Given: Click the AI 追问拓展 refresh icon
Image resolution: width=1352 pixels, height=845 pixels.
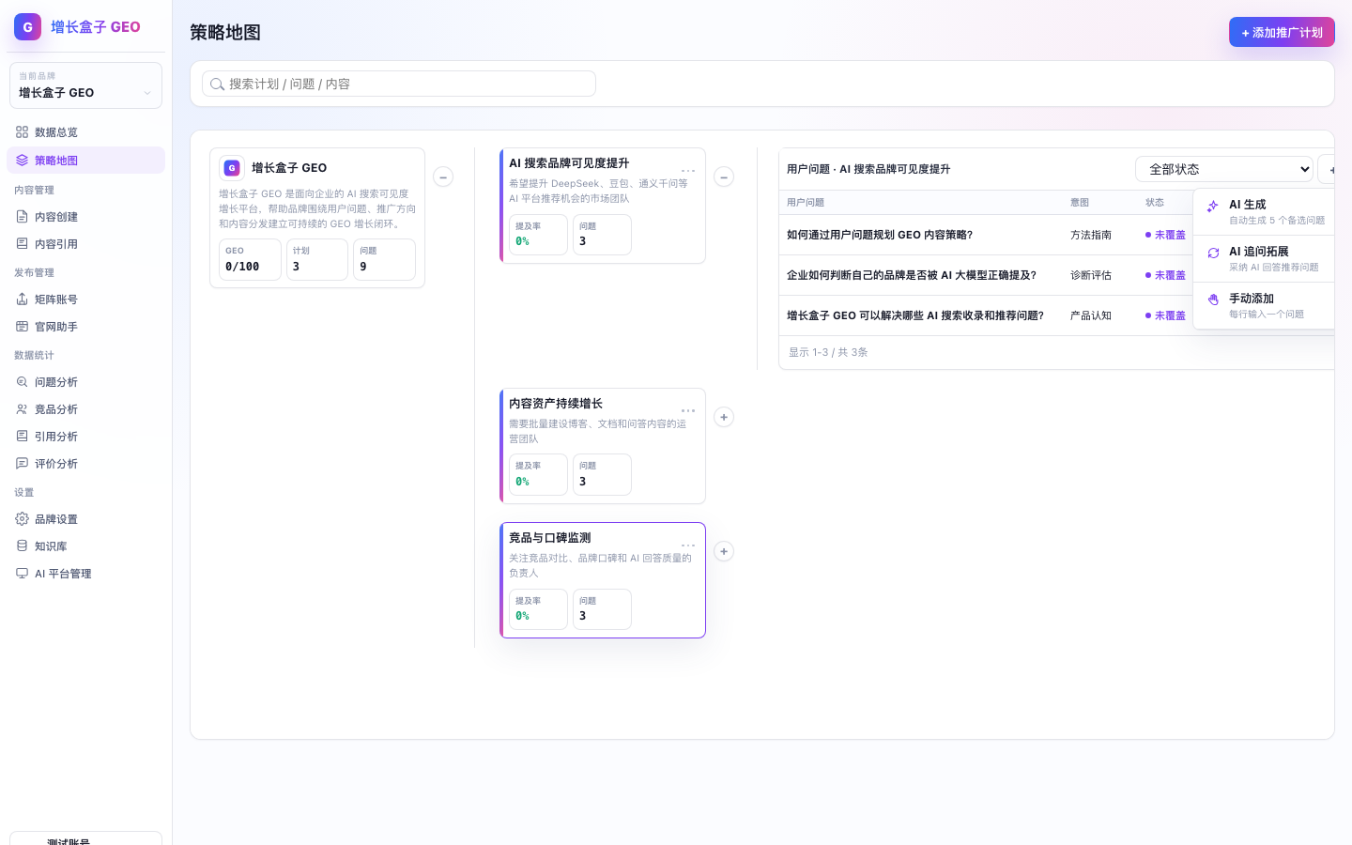Looking at the screenshot, I should [x=1213, y=253].
